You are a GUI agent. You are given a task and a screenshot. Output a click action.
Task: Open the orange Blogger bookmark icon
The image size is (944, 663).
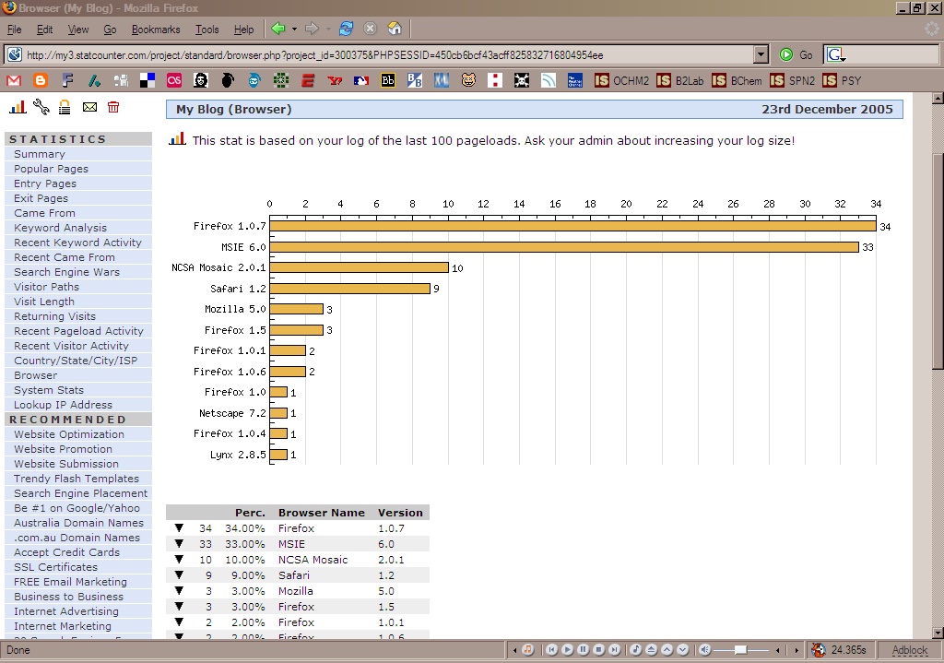[41, 80]
